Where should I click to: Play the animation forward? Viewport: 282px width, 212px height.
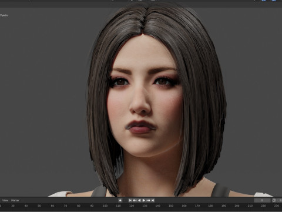144,200
